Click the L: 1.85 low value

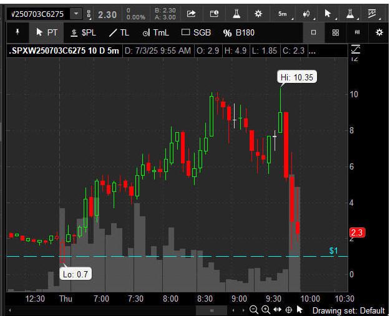click(264, 50)
